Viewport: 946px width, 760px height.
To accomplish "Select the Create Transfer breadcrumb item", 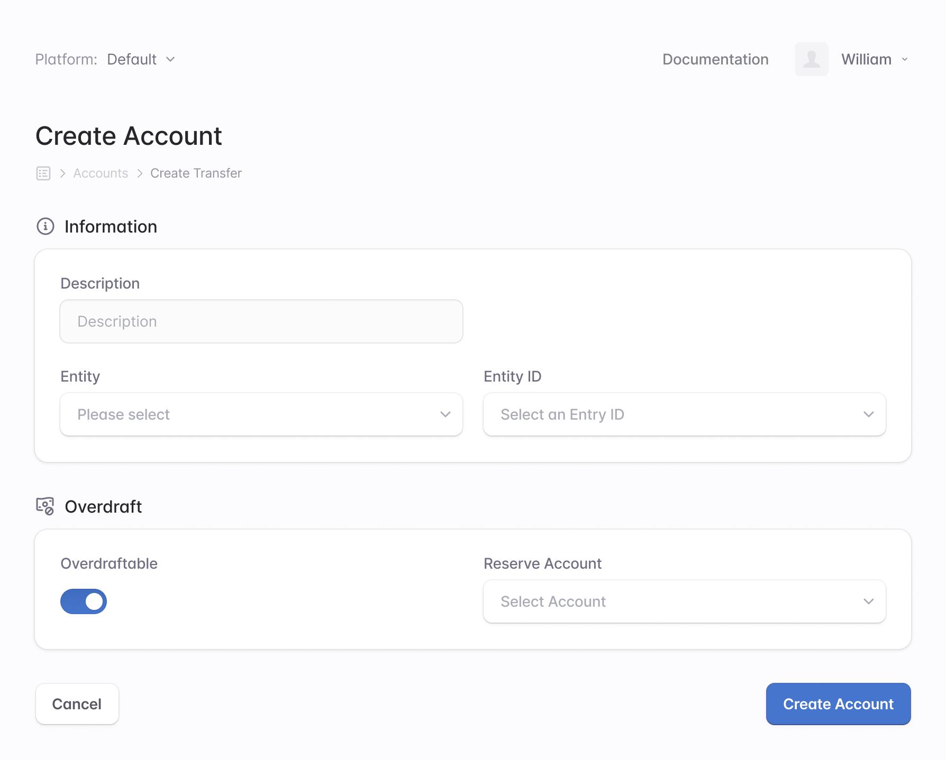I will click(x=196, y=173).
